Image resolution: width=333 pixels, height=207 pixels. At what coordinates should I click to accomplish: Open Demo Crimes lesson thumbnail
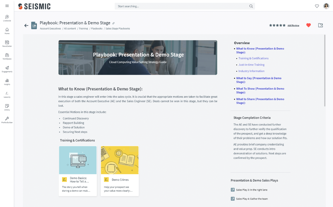click(x=120, y=160)
